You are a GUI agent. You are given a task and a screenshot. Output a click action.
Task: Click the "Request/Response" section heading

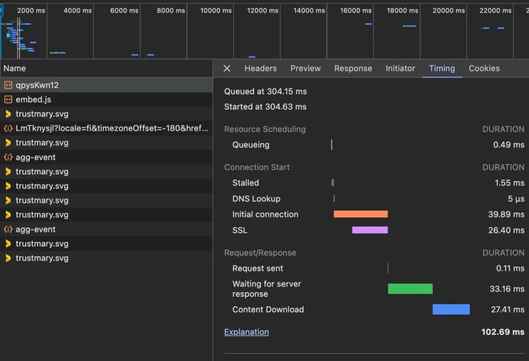(x=260, y=252)
